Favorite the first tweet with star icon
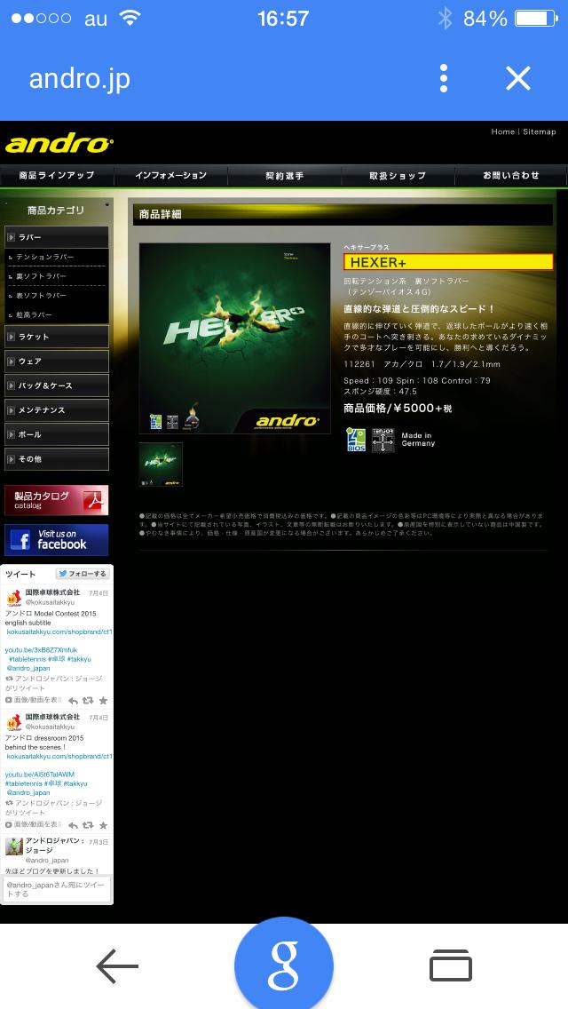 point(103,701)
